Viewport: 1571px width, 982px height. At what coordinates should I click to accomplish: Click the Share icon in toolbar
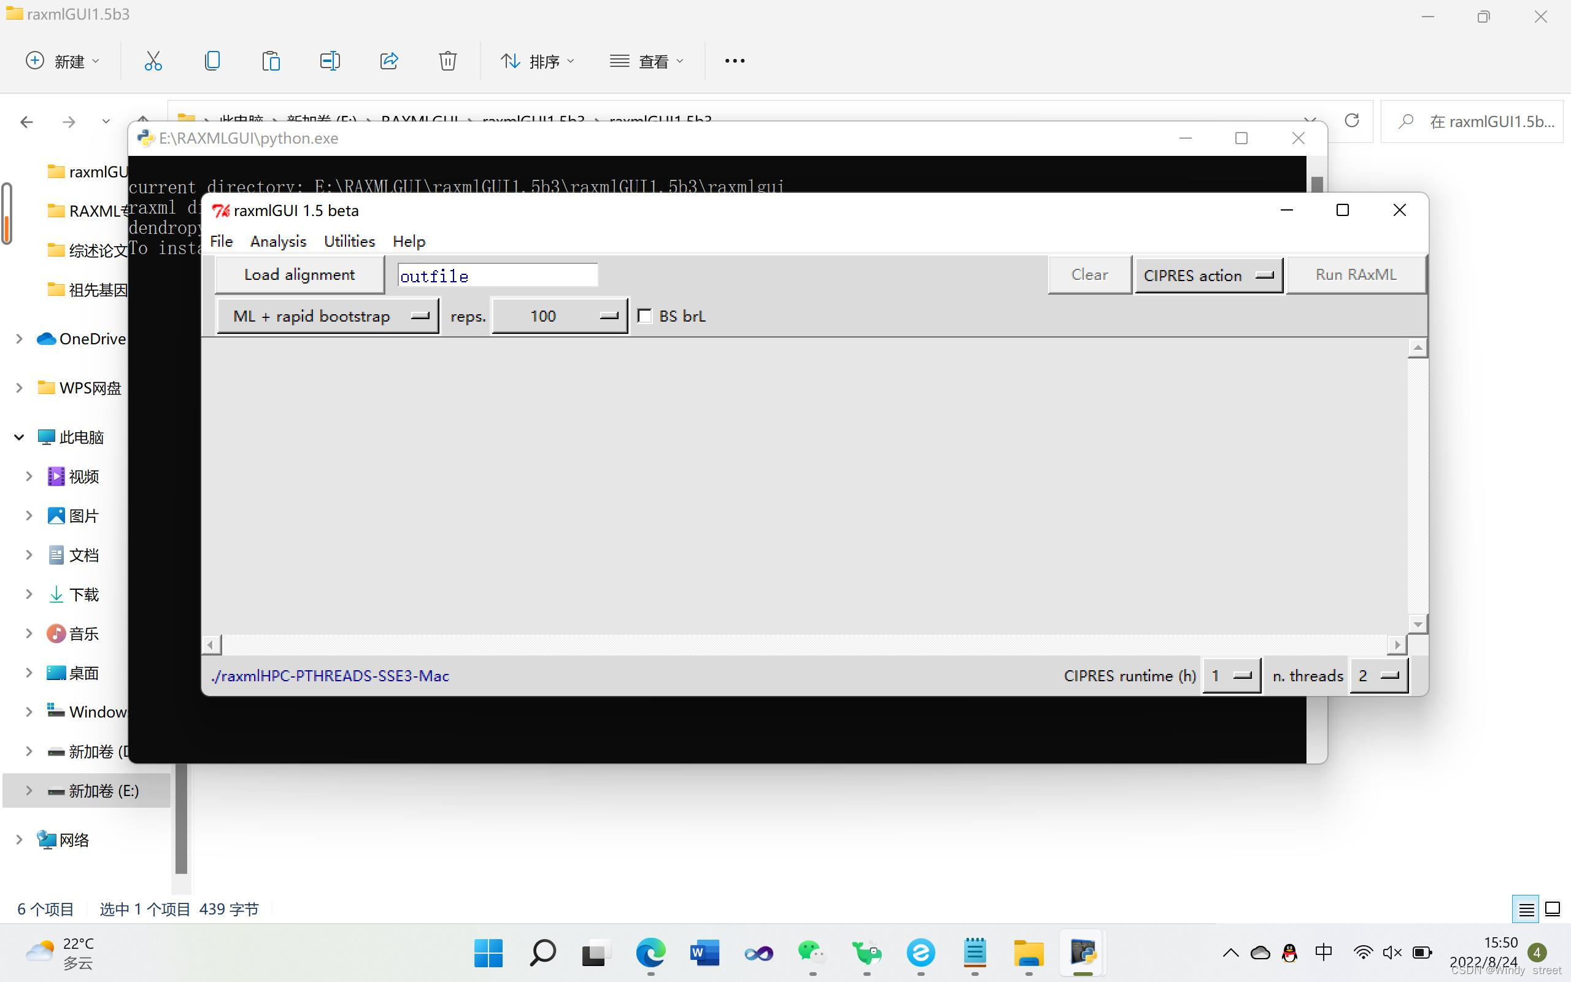click(x=389, y=61)
